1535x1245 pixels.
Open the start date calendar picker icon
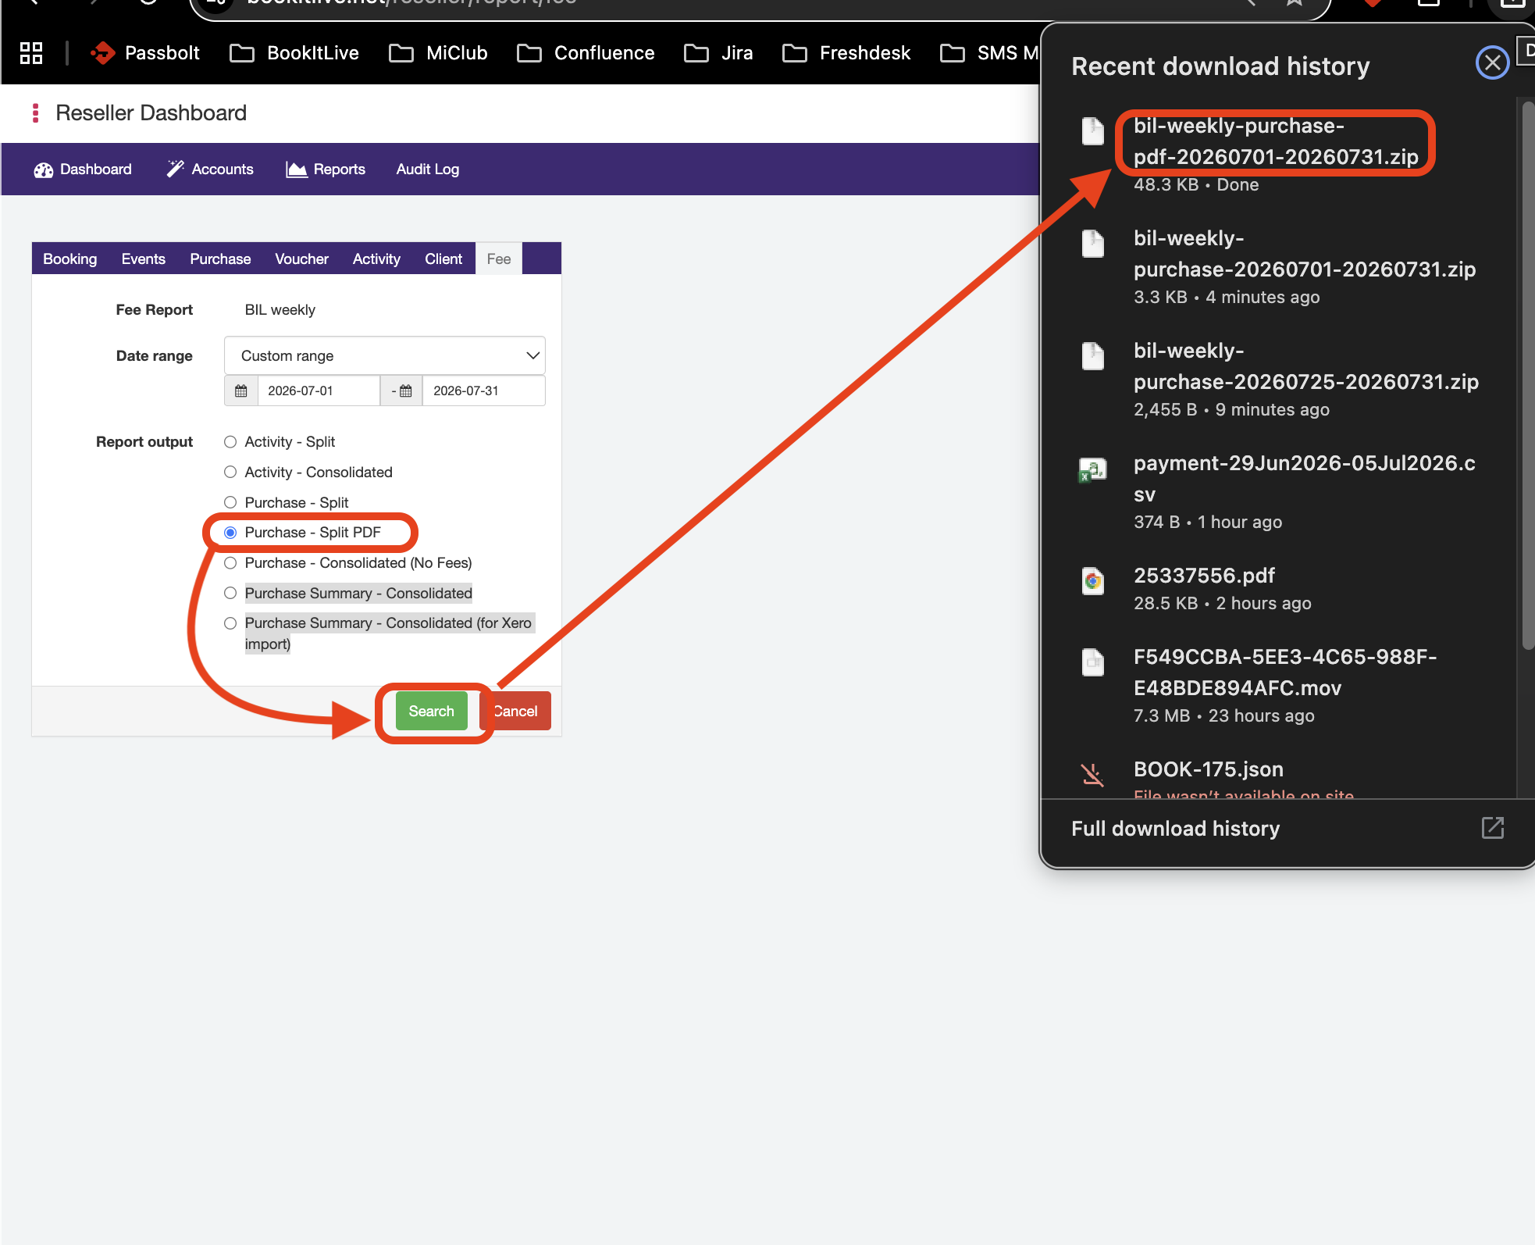pyautogui.click(x=241, y=391)
